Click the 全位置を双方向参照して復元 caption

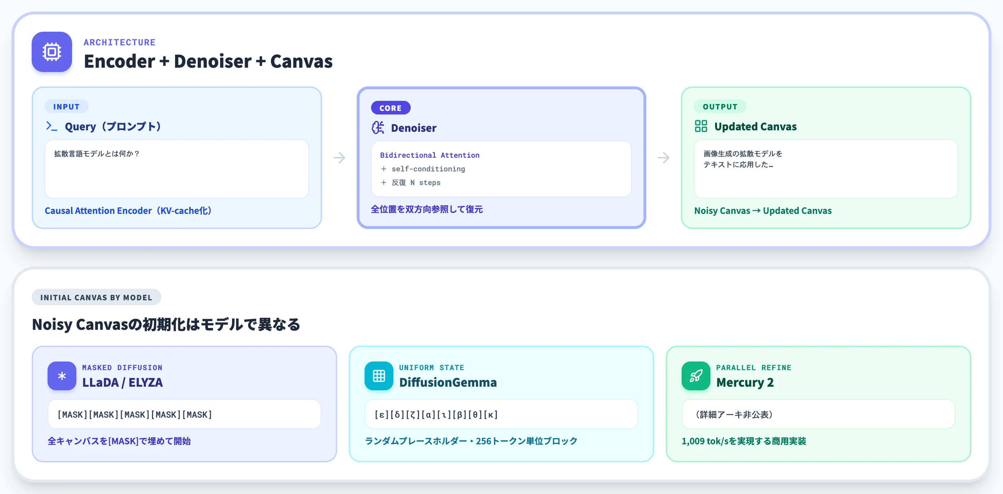click(x=427, y=210)
